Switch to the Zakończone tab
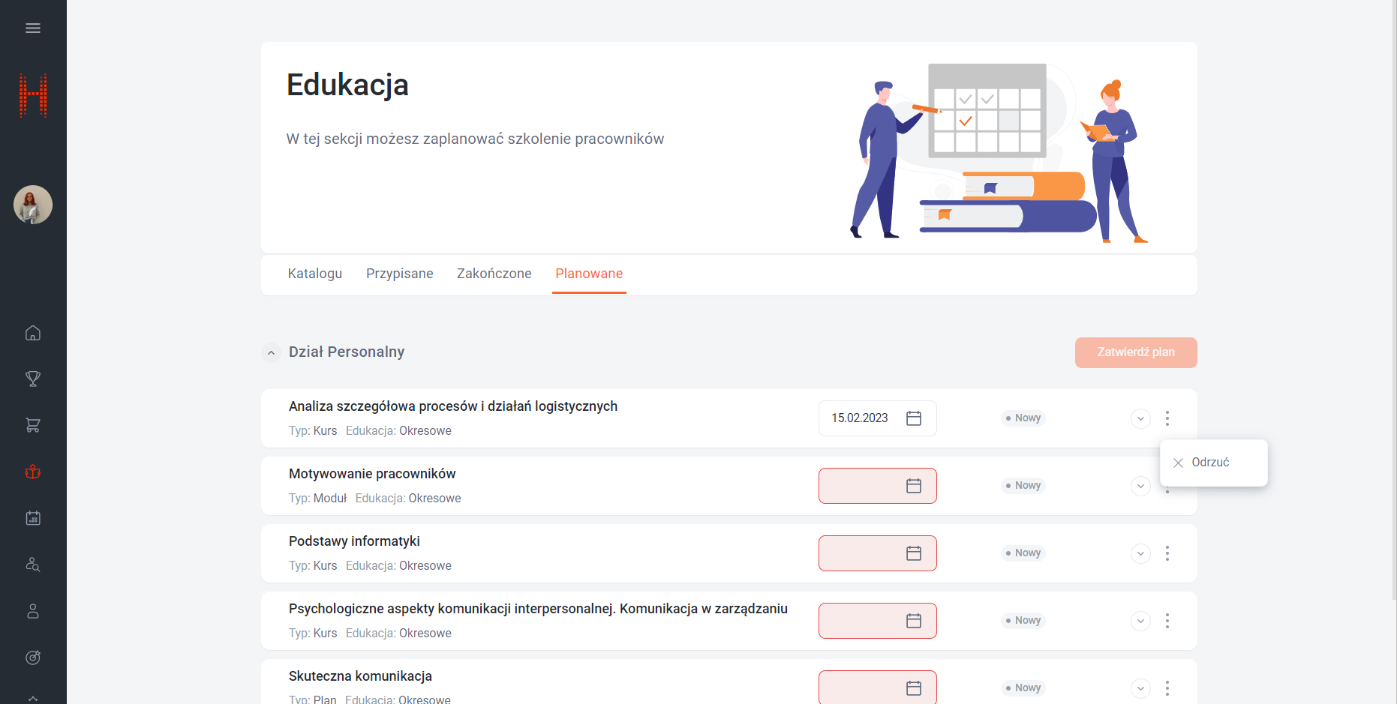1397x704 pixels. 494,274
